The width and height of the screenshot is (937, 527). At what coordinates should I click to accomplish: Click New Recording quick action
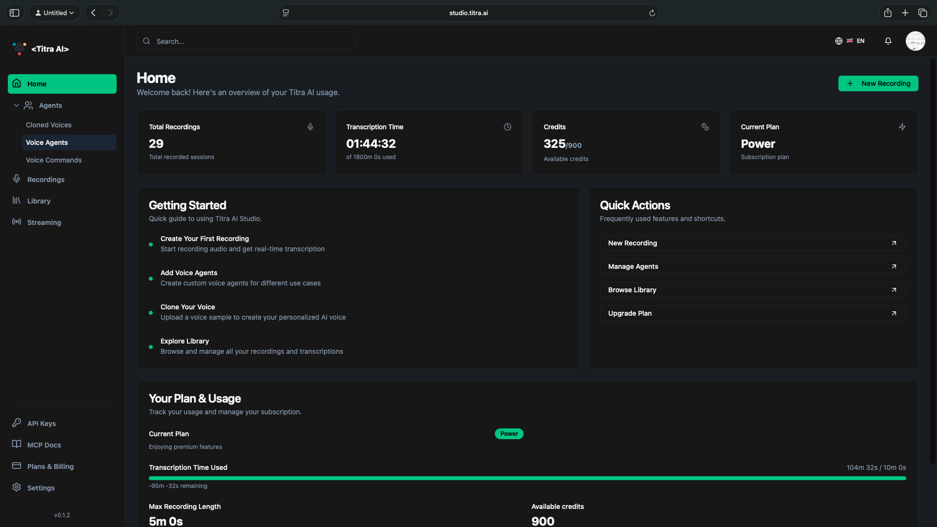753,243
